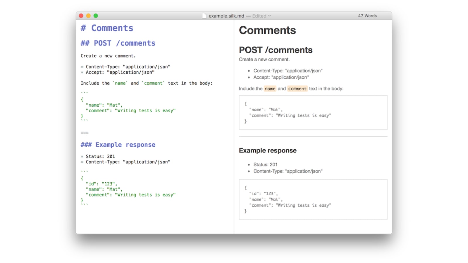Click the 'Include the `name` and `comment`' editor line
This screenshot has width=468, height=263.
(147, 83)
